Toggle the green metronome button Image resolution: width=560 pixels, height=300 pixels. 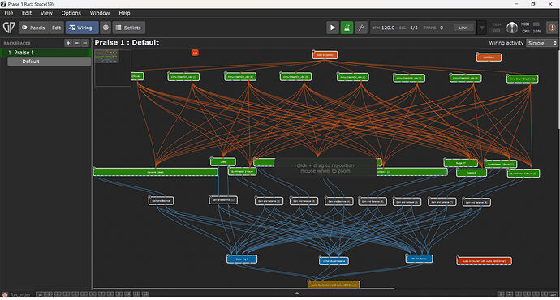[347, 28]
